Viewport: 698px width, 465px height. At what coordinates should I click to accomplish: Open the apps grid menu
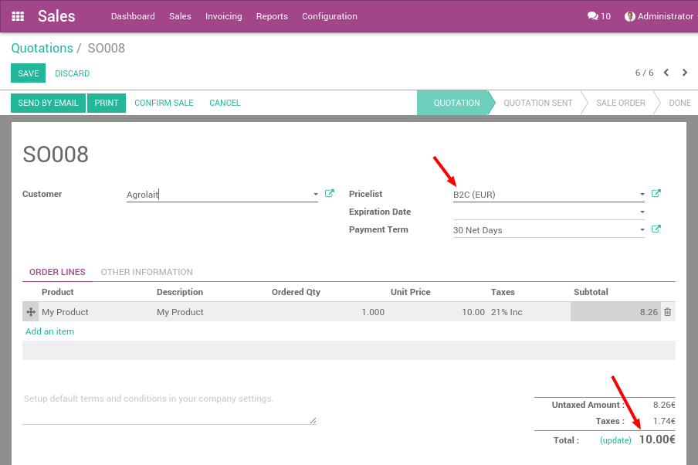(17, 15)
